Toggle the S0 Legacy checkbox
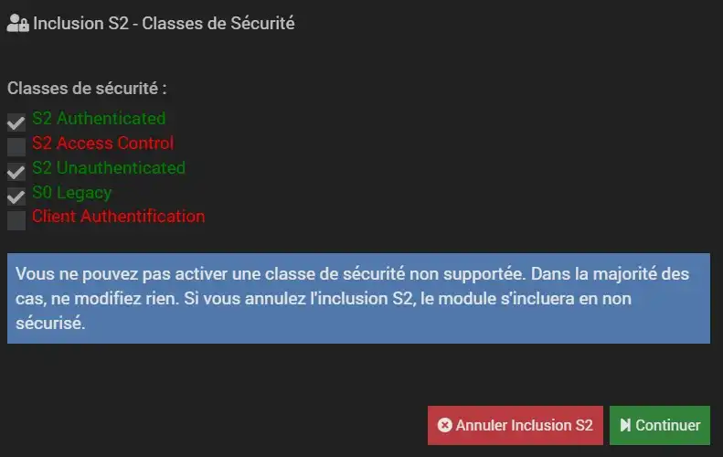Image resolution: width=723 pixels, height=457 pixels. point(16,196)
